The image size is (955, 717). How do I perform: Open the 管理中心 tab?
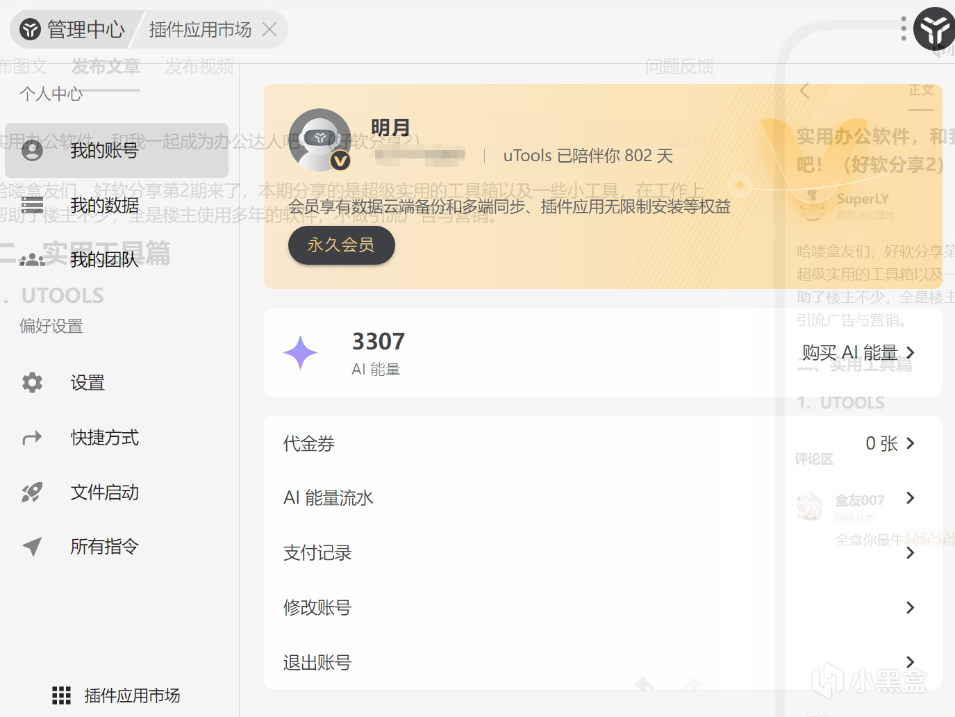74,29
